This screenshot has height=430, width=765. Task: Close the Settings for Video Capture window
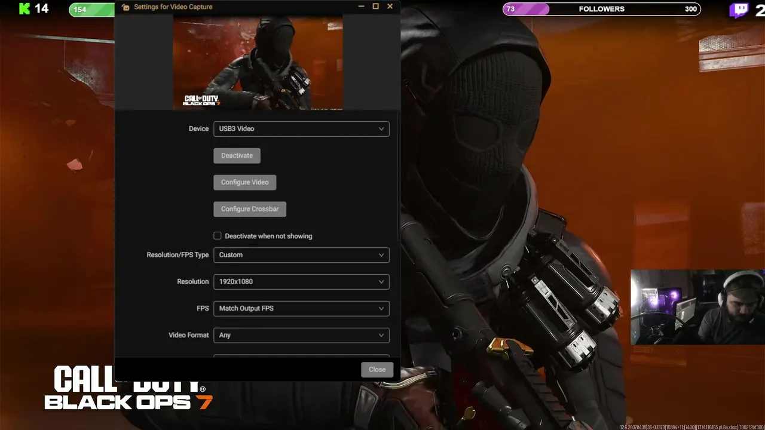click(x=390, y=7)
